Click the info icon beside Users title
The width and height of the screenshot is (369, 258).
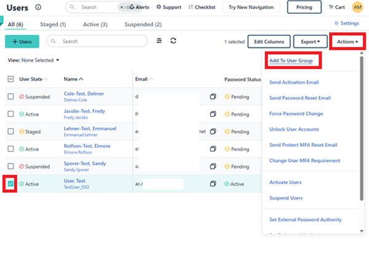(x=38, y=7)
